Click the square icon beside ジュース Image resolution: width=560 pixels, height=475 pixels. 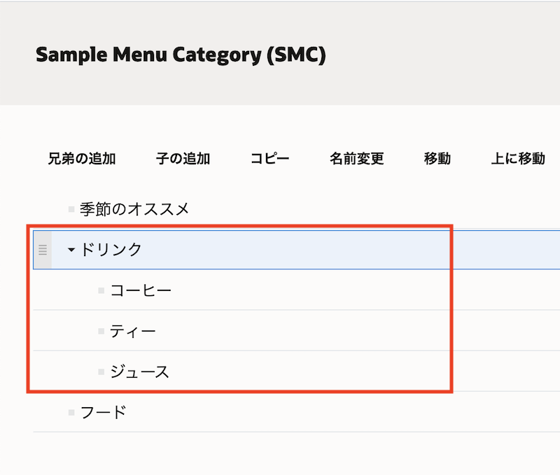pyautogui.click(x=100, y=371)
